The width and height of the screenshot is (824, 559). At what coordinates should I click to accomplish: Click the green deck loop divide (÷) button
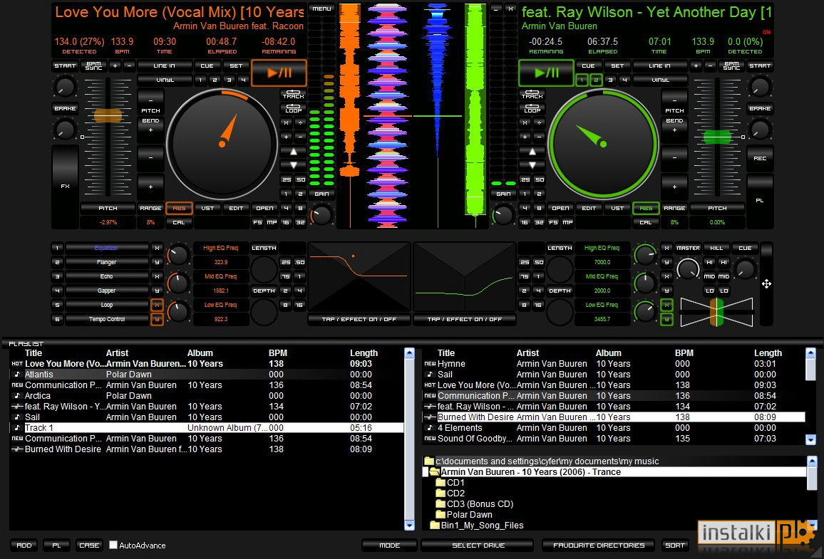pyautogui.click(x=539, y=122)
